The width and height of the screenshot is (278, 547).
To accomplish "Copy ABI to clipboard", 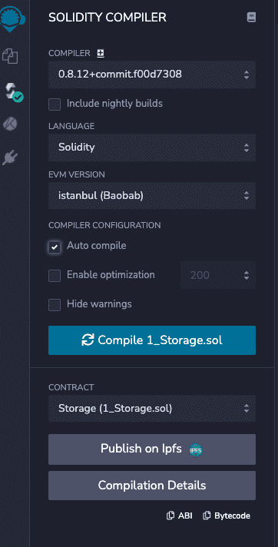I will tap(179, 516).
